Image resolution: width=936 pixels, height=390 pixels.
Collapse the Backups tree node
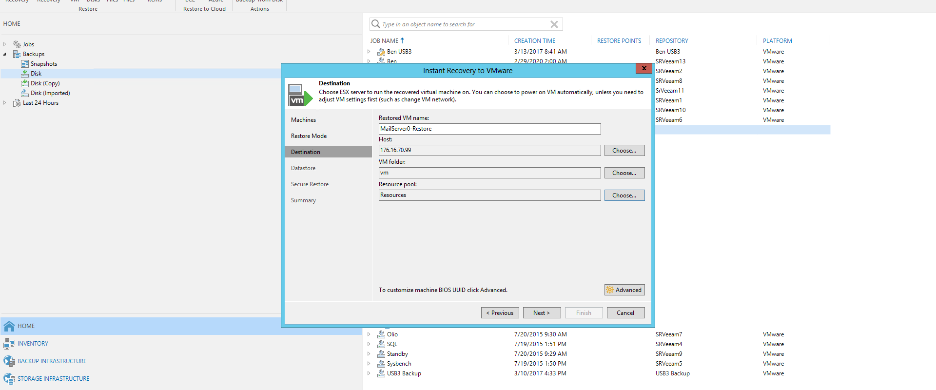pos(5,54)
